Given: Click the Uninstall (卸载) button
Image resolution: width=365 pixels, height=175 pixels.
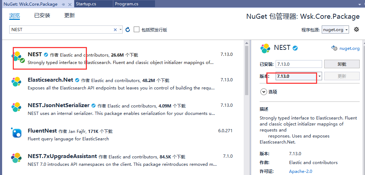Looking at the screenshot, I should (342, 64).
